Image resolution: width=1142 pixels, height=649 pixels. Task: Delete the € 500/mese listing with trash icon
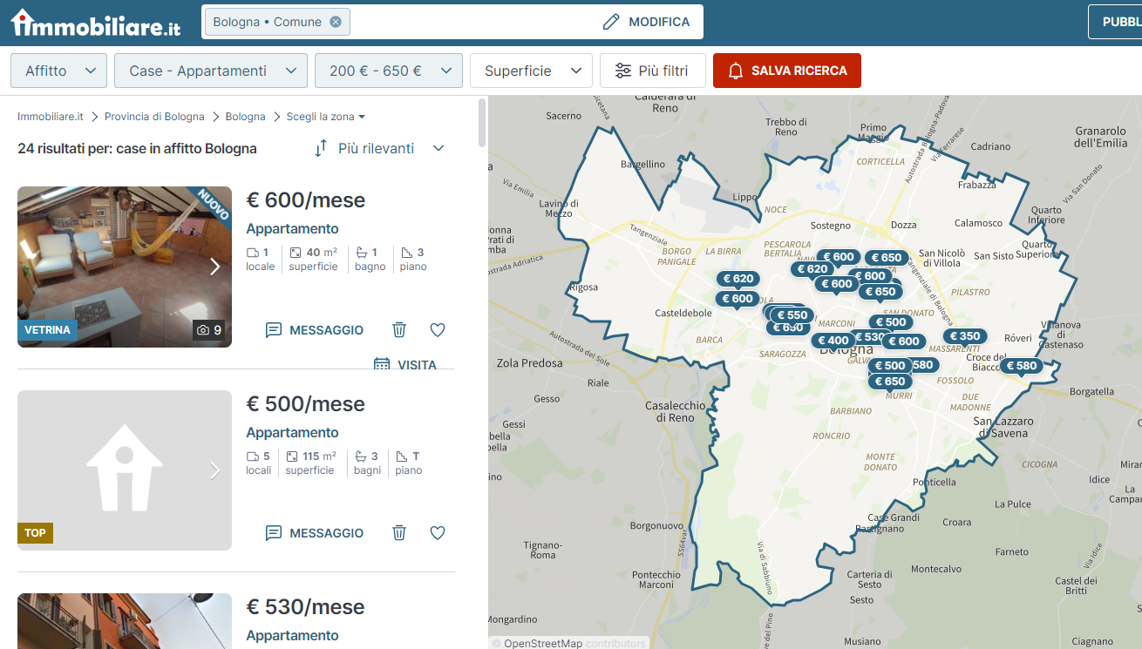point(399,533)
